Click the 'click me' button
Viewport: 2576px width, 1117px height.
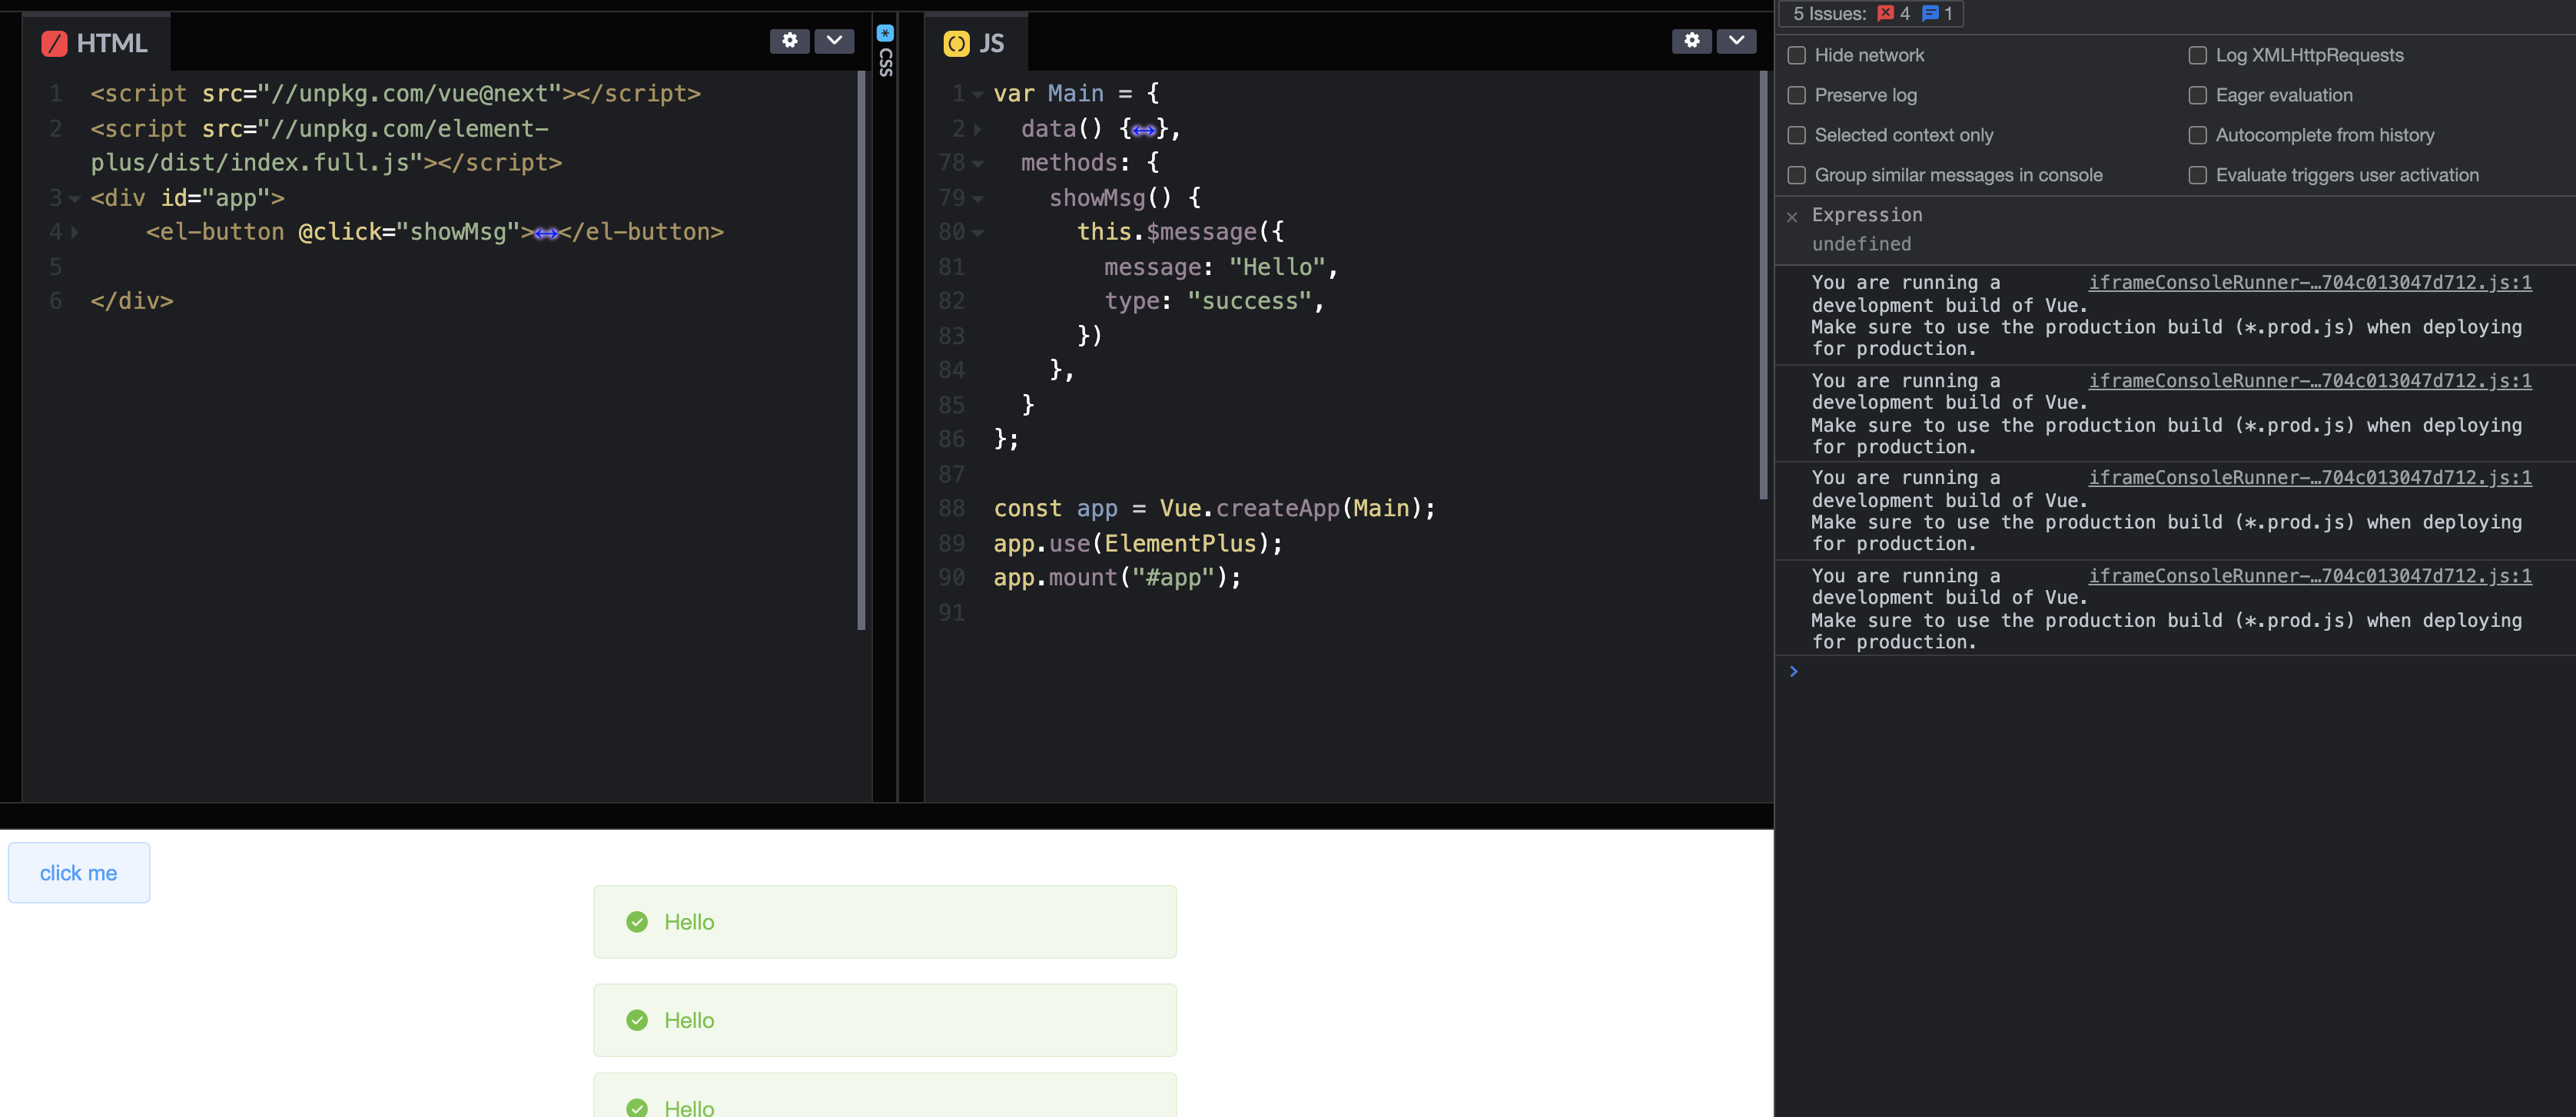click(x=79, y=872)
